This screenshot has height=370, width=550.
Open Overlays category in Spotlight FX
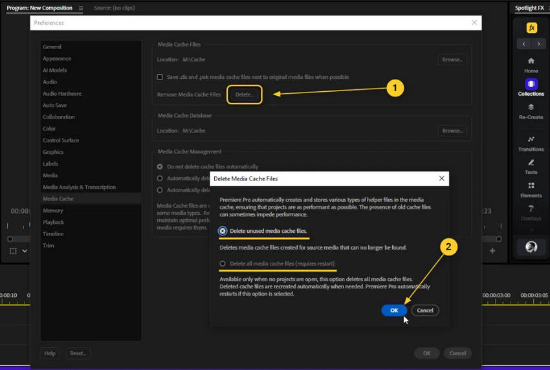point(531,213)
